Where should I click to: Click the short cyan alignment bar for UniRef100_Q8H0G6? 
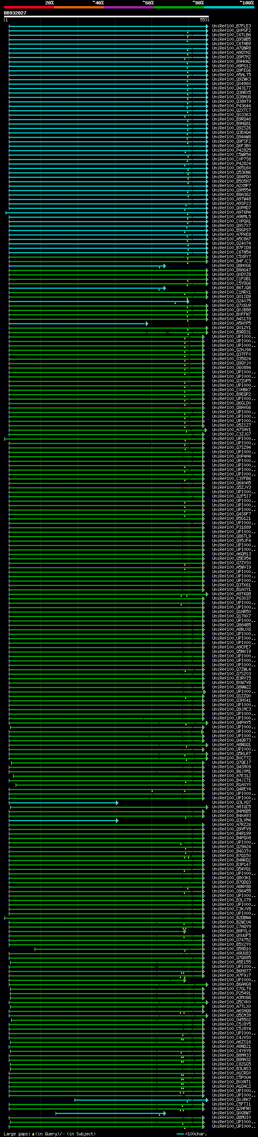(x=87, y=266)
